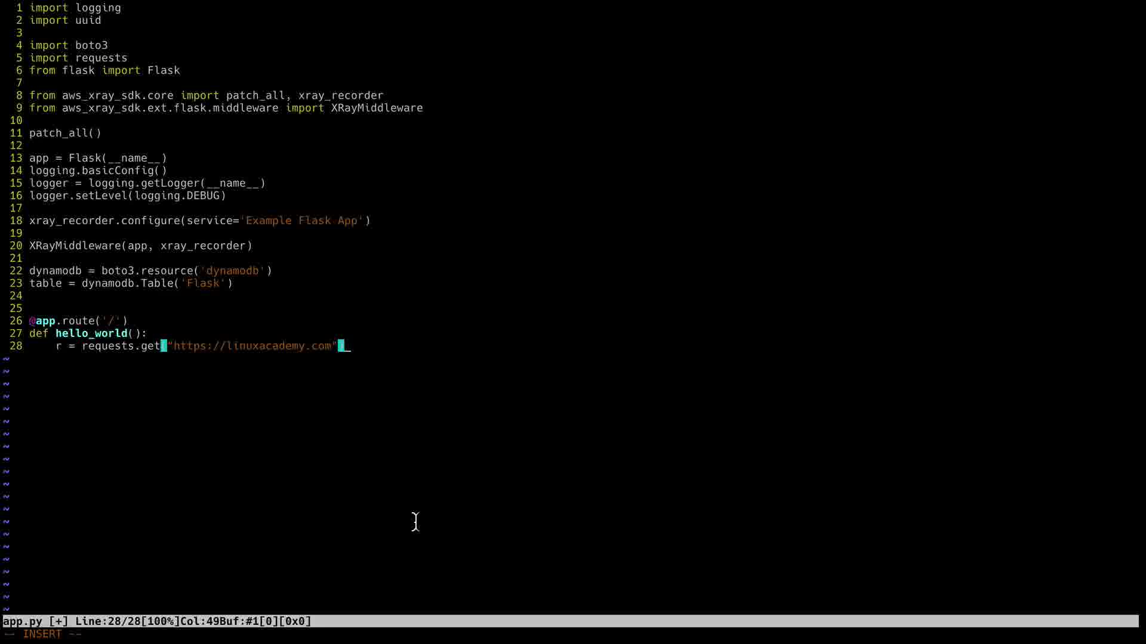This screenshot has width=1146, height=644.
Task: Click the hello_world function name
Action: coord(91,333)
